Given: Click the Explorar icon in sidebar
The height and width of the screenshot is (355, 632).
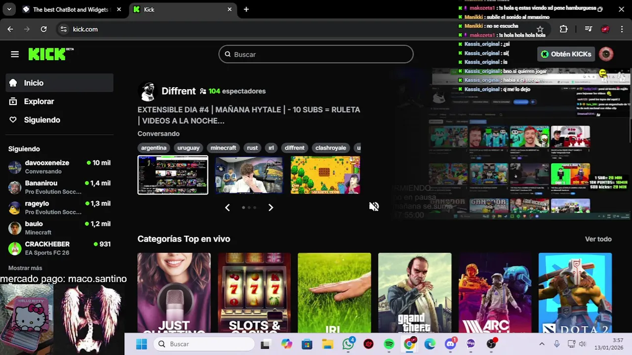Looking at the screenshot, I should click(x=13, y=102).
